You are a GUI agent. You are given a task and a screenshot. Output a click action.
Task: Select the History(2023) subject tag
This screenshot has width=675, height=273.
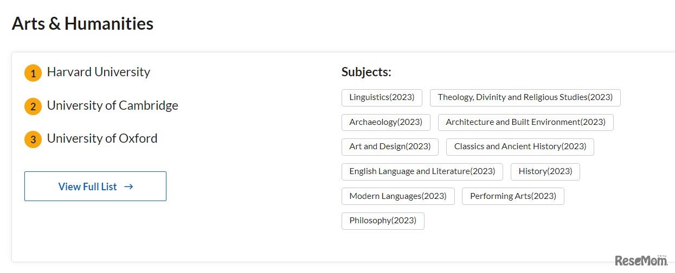point(545,171)
